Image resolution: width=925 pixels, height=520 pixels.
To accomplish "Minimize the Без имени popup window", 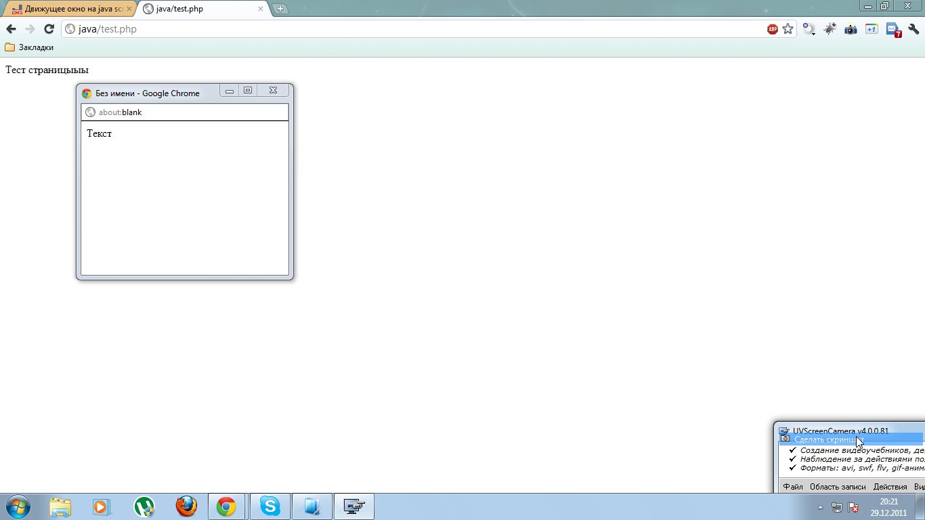I will click(230, 91).
